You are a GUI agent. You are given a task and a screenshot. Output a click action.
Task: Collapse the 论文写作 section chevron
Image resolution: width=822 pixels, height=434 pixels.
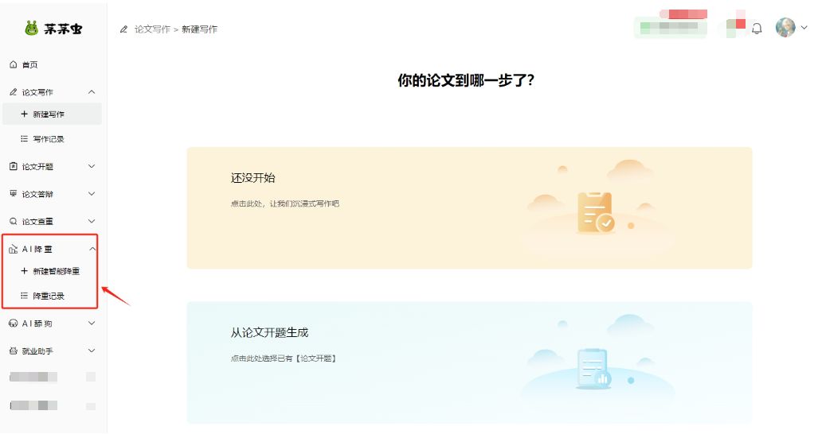(x=92, y=92)
